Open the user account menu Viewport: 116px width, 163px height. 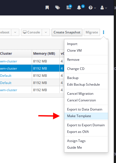(x=104, y=8)
